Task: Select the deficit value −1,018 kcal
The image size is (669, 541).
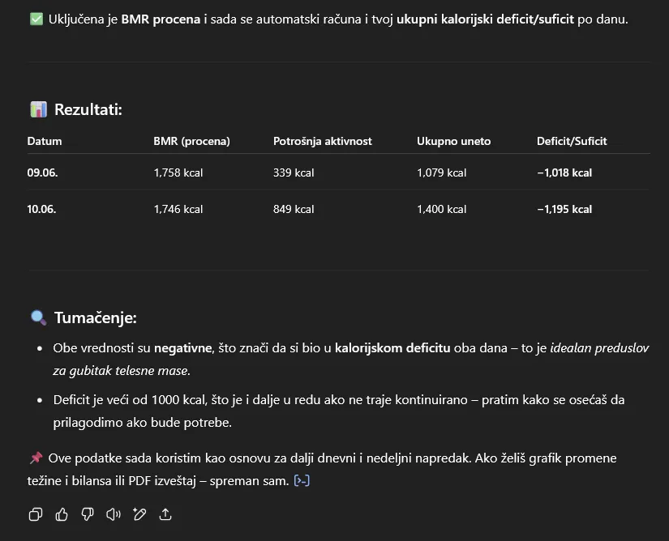Action: (x=564, y=173)
